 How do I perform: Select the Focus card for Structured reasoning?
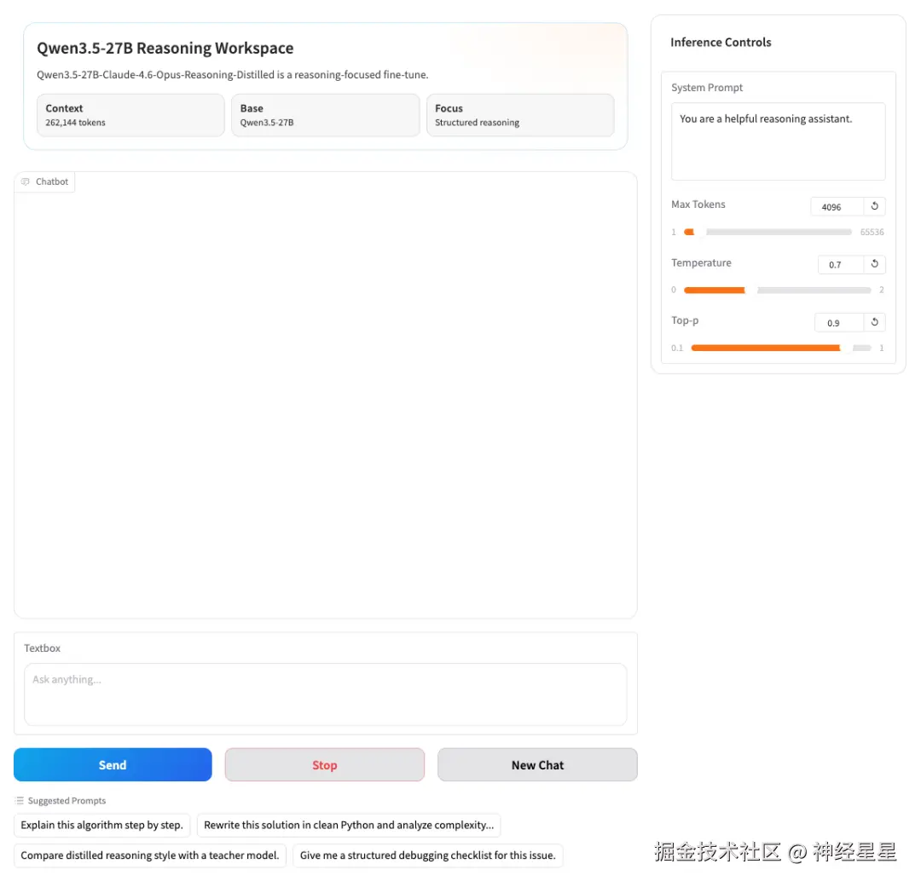(x=520, y=115)
